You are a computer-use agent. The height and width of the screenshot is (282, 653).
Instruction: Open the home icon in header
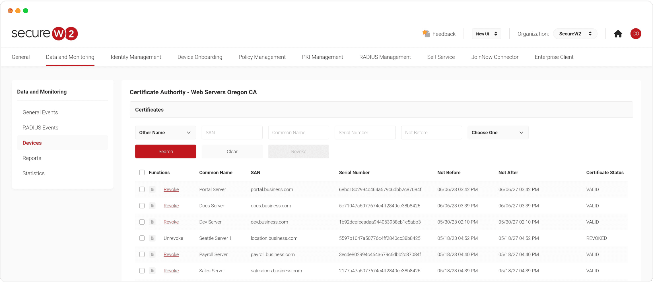click(618, 34)
